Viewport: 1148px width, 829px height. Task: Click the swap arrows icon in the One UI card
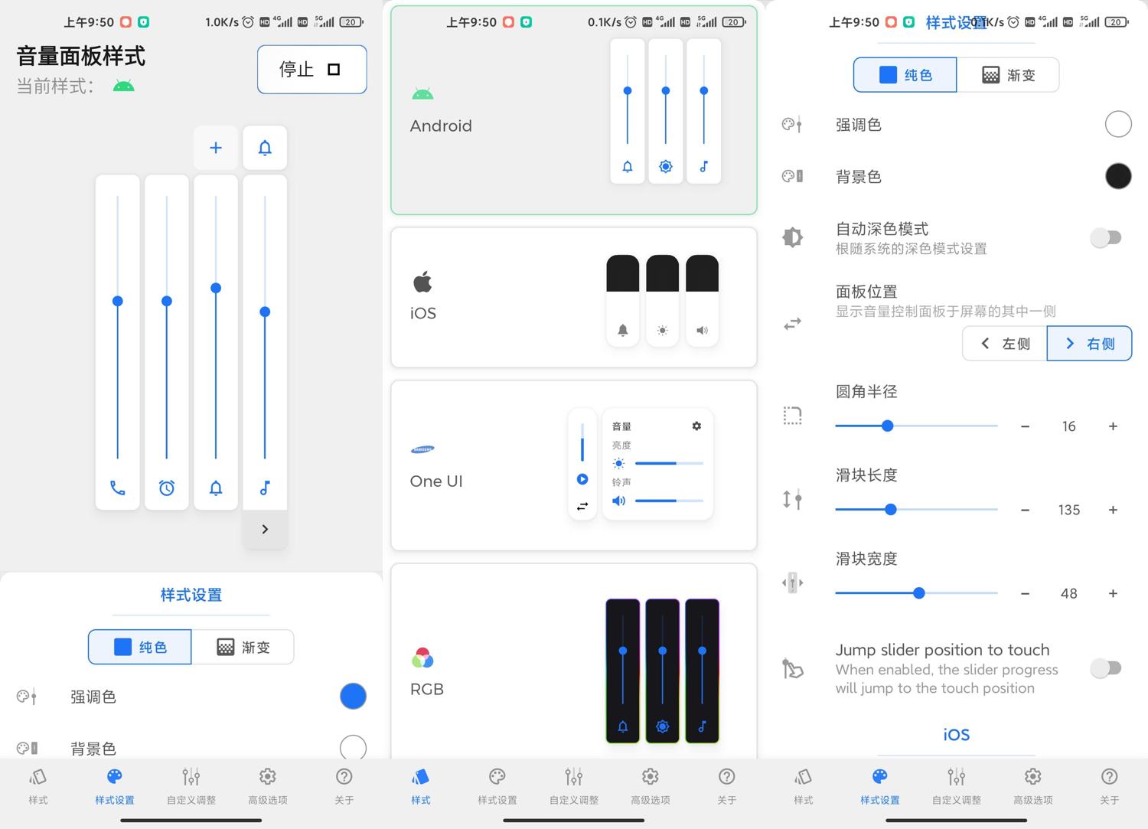(x=582, y=506)
